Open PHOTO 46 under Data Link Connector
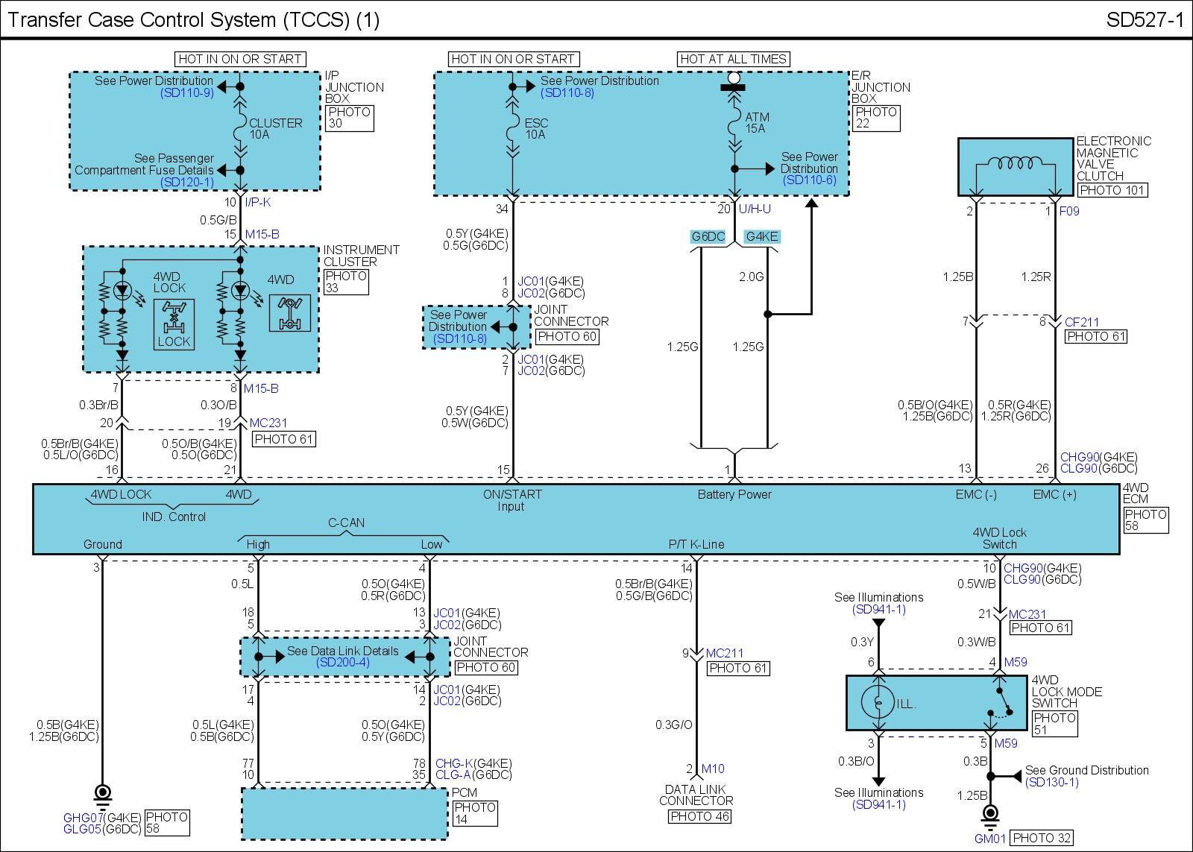 pos(699,816)
